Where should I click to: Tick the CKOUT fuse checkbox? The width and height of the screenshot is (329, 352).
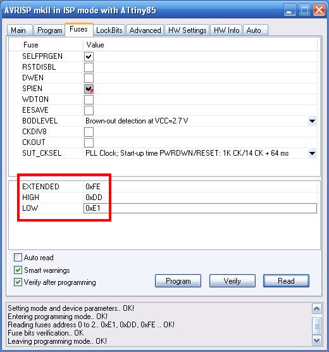(89, 142)
